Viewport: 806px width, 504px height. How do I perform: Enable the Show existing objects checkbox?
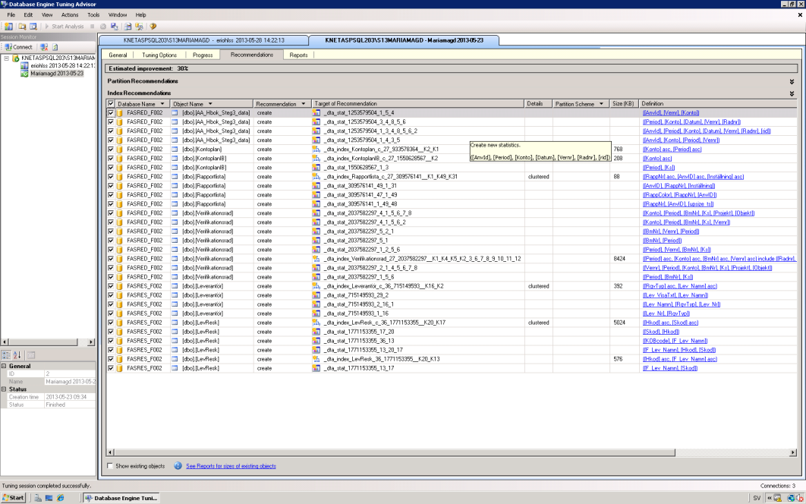110,466
